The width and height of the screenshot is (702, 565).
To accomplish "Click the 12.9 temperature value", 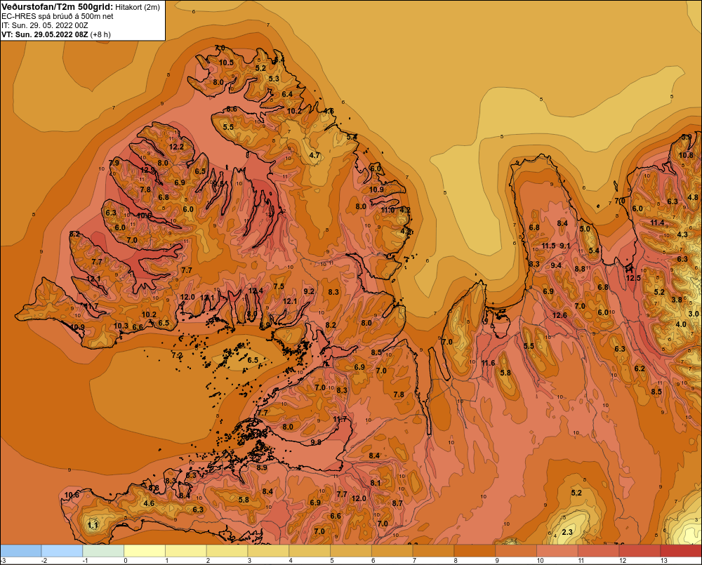I will (147, 170).
